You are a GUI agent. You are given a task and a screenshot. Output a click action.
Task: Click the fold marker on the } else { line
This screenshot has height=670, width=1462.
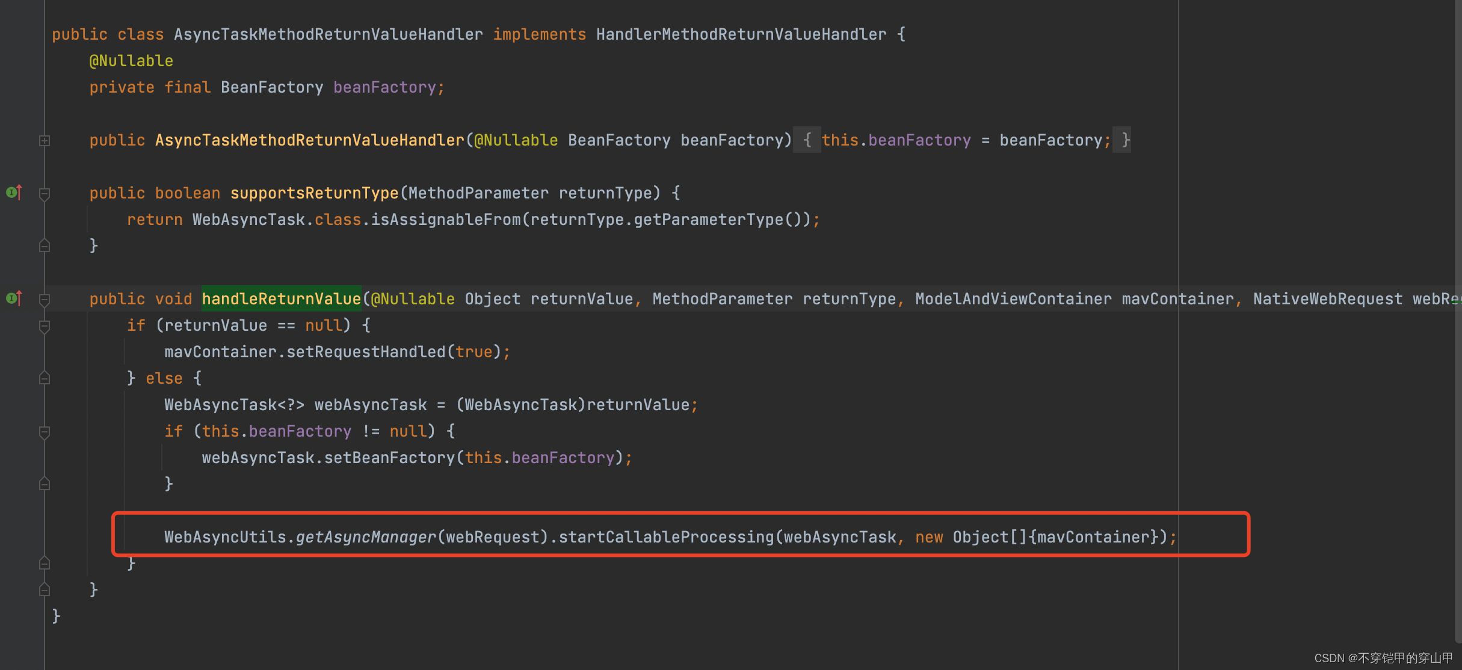45,378
